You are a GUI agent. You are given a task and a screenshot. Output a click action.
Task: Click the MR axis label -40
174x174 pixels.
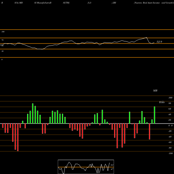[x=170, y=137]
